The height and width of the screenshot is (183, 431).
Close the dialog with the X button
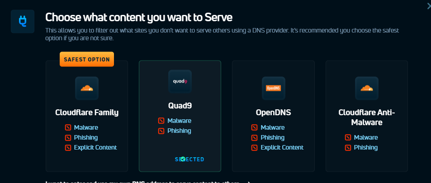pyautogui.click(x=428, y=6)
